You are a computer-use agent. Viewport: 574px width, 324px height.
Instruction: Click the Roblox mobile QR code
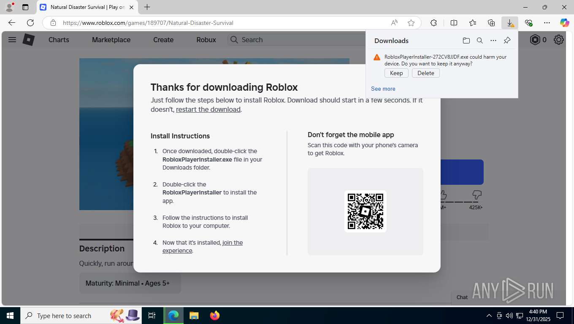(x=366, y=211)
